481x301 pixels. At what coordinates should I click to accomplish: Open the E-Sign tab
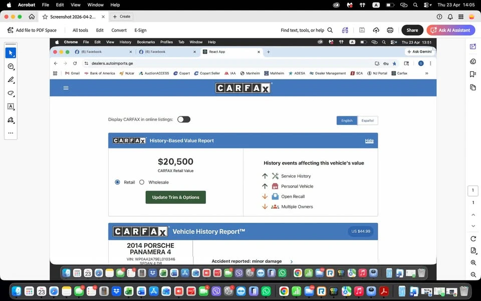tap(140, 30)
